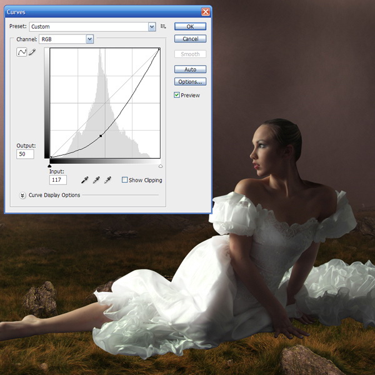Click the Auto button
This screenshot has width=375, height=375.
[x=190, y=69]
